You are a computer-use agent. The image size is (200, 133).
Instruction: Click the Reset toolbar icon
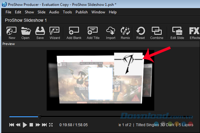[x=141, y=32]
